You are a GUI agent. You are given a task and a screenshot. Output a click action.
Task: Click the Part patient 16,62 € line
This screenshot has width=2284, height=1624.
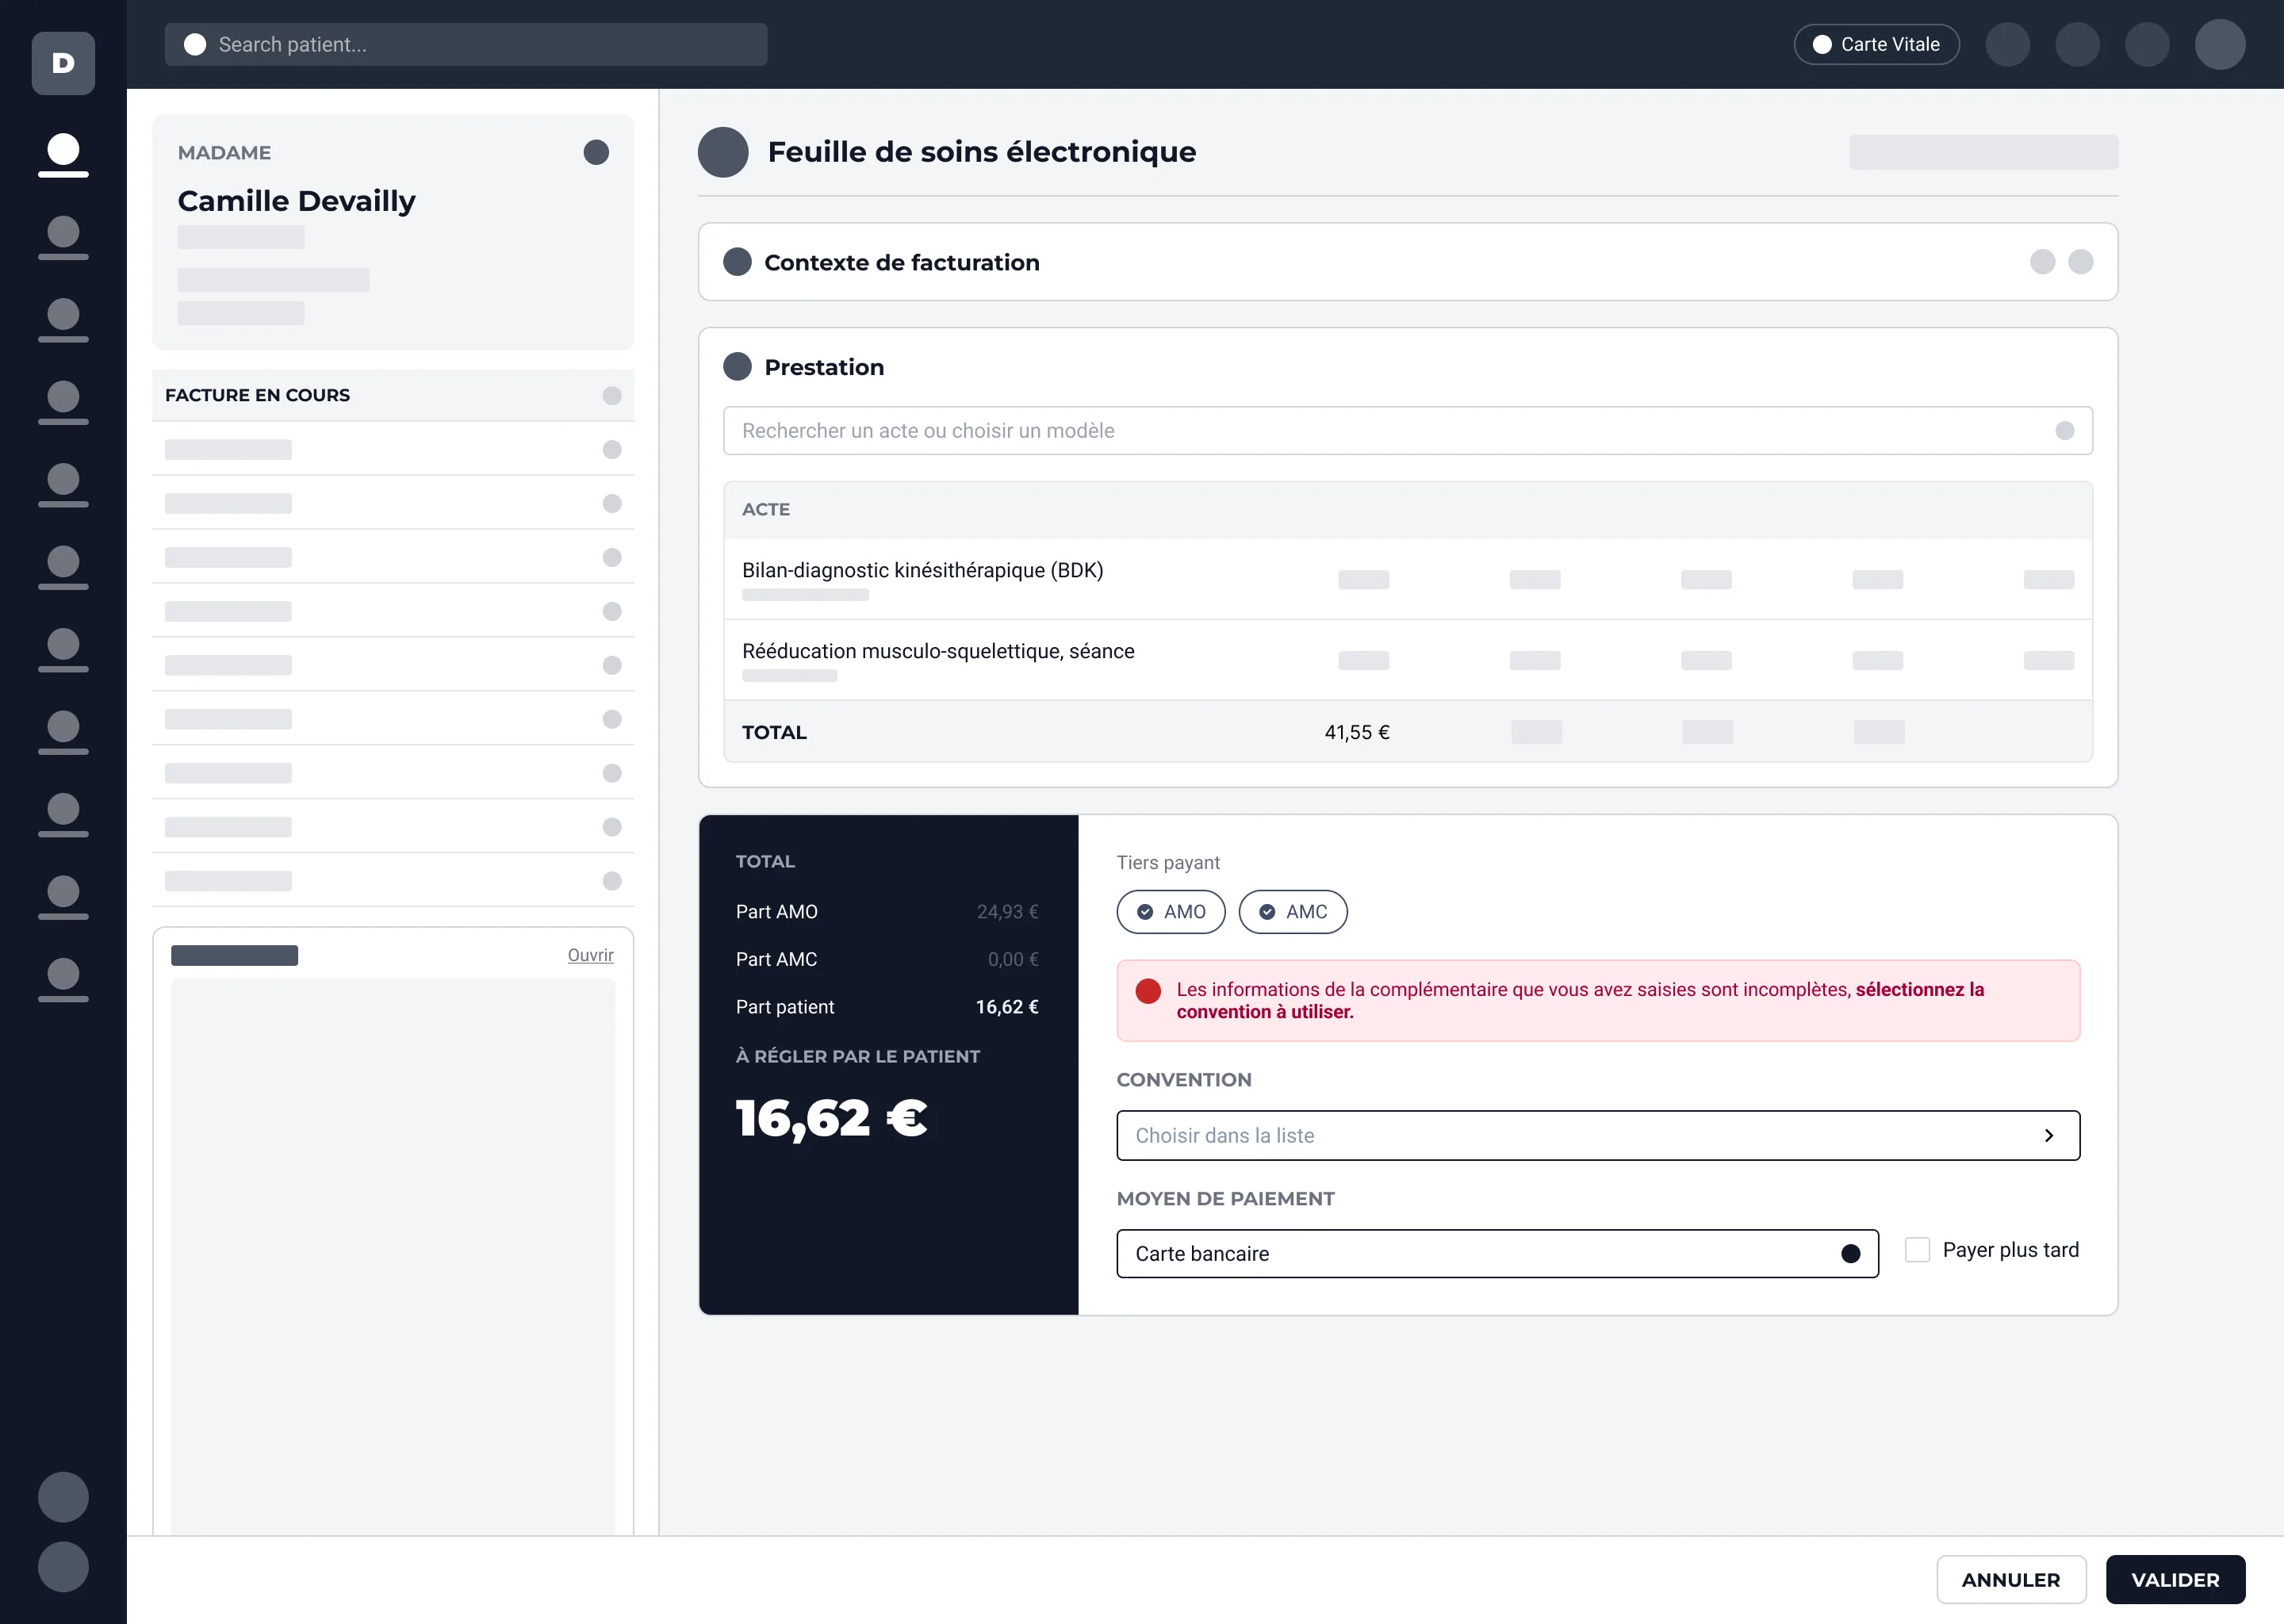point(887,1008)
